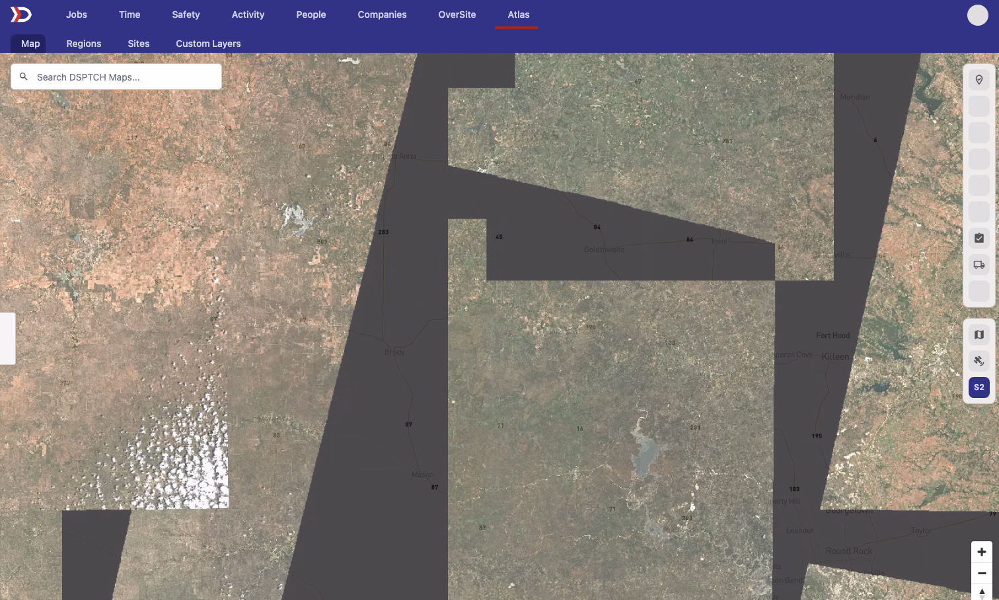Click the Brady map label
The width and height of the screenshot is (999, 600).
pyautogui.click(x=394, y=352)
